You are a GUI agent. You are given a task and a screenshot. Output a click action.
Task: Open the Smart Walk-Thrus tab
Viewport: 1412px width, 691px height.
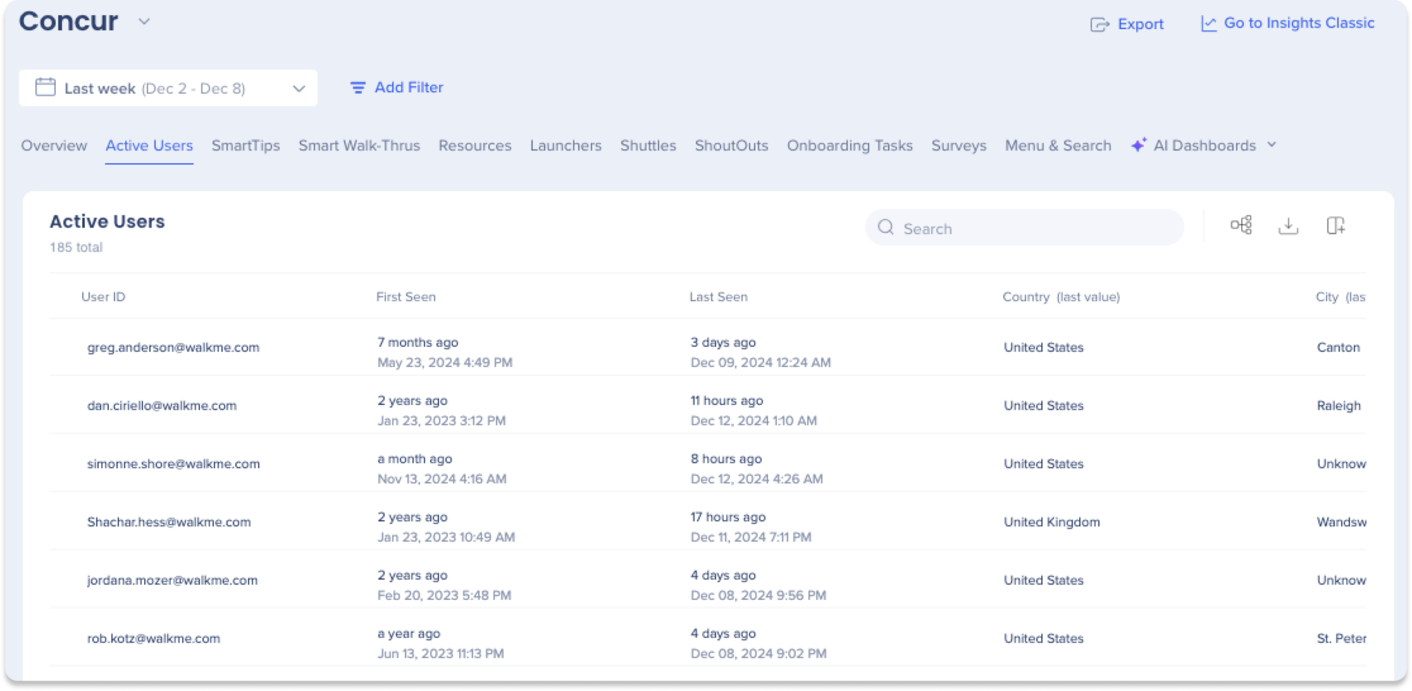359,146
